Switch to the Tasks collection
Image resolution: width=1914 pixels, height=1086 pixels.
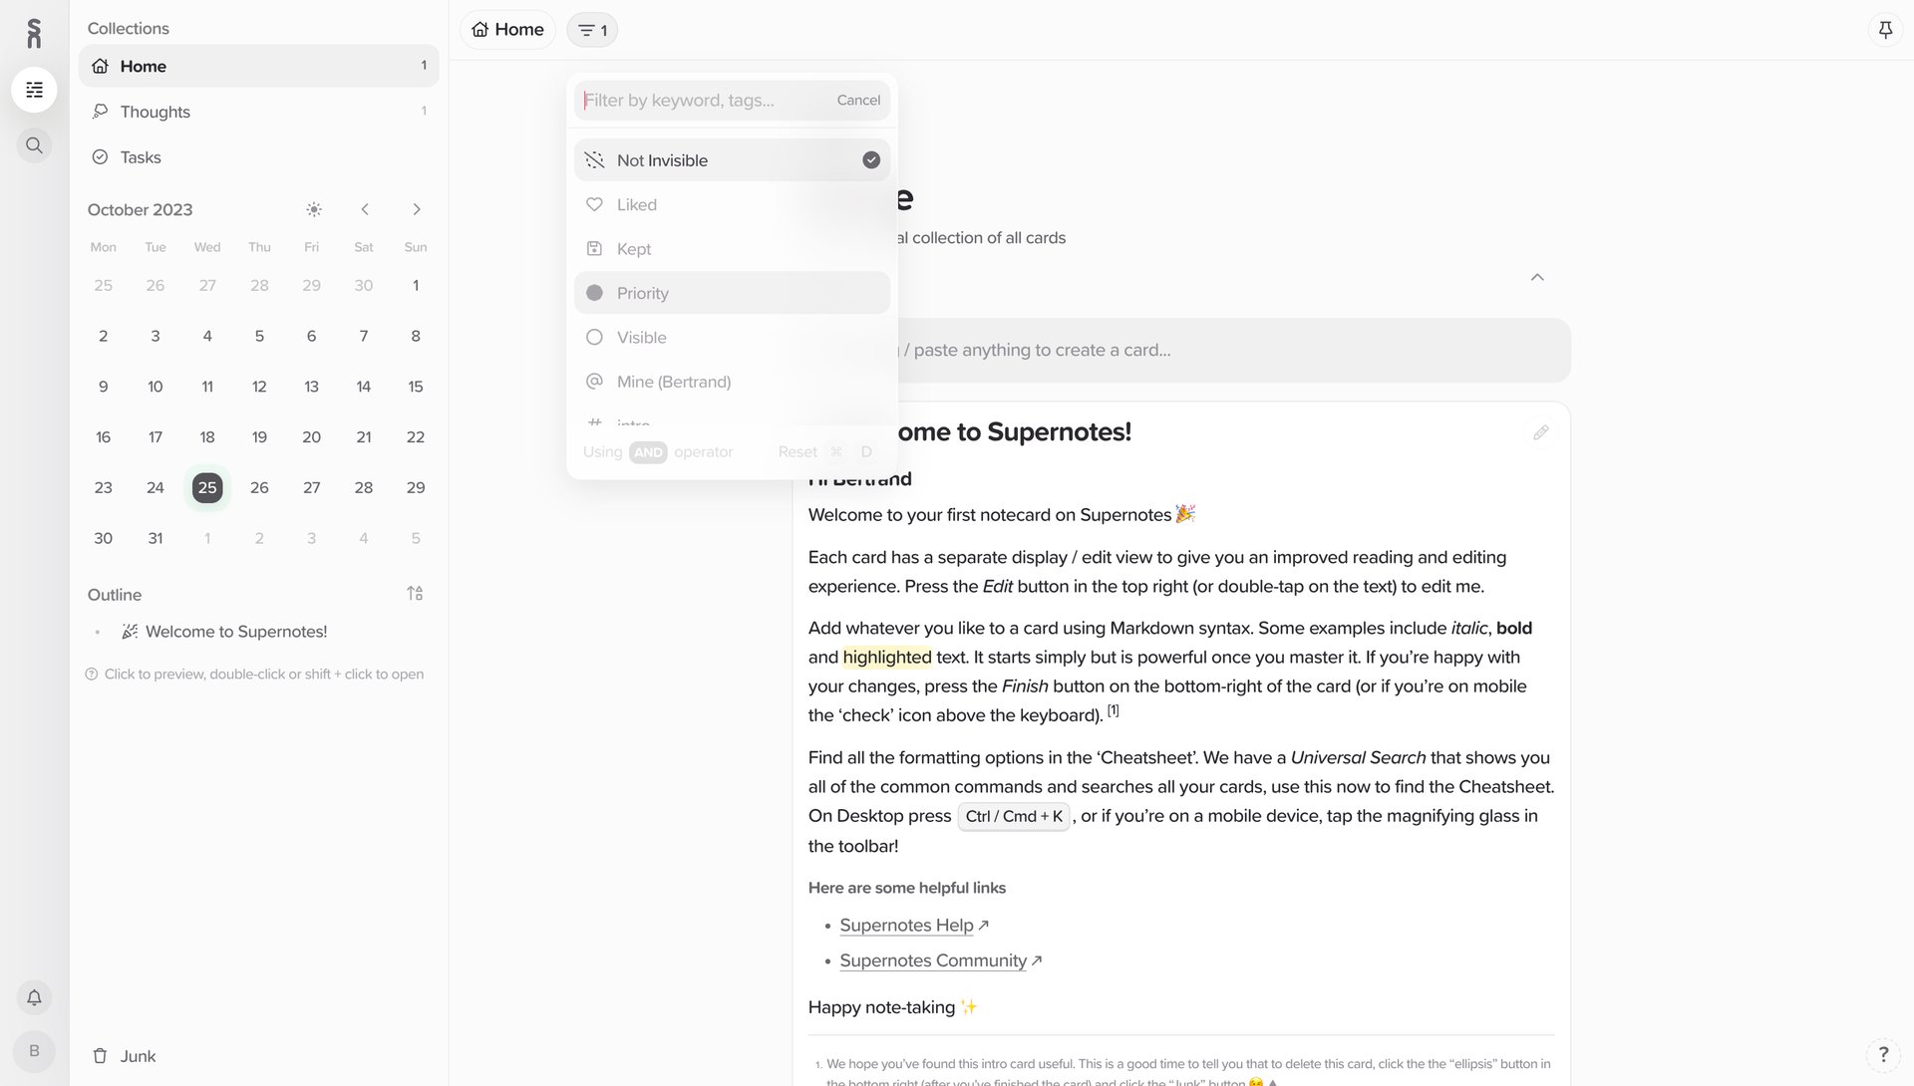141,156
